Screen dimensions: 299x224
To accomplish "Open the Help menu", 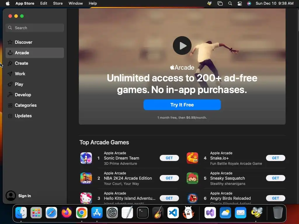I will click(x=93, y=3).
